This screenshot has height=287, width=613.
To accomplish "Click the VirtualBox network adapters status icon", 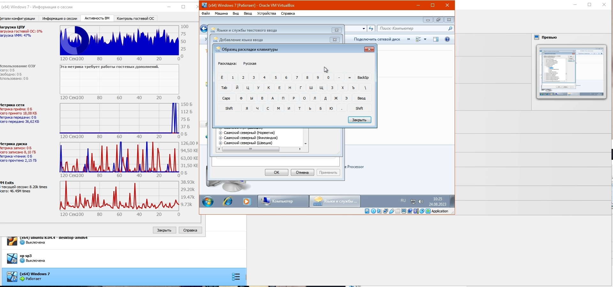I will click(x=385, y=211).
